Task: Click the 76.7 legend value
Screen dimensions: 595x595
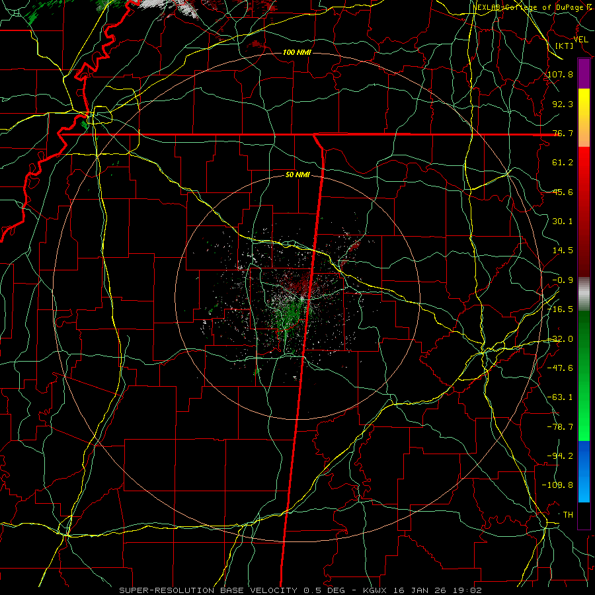Action: (x=563, y=133)
